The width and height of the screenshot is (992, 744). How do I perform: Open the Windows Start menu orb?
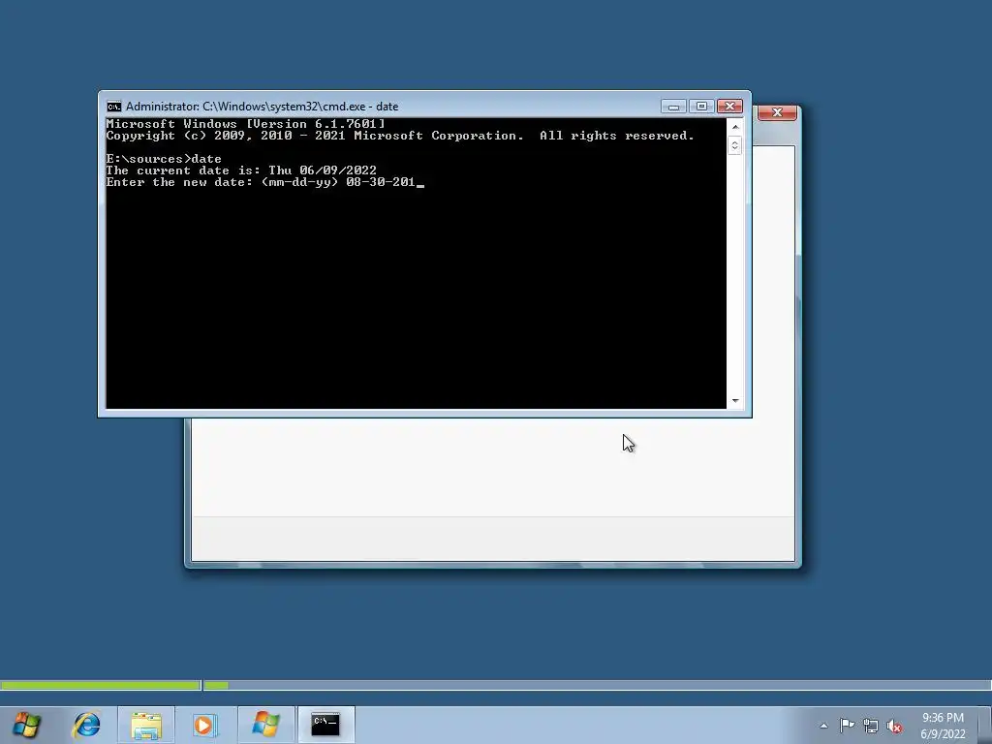26,725
